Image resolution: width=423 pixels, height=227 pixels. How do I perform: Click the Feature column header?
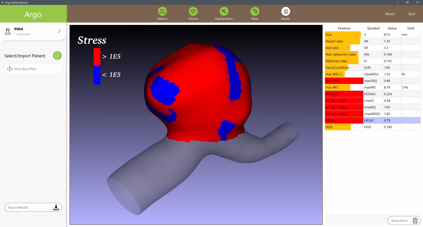(344, 28)
